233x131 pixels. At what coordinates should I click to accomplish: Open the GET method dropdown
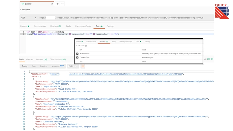coord(28,18)
